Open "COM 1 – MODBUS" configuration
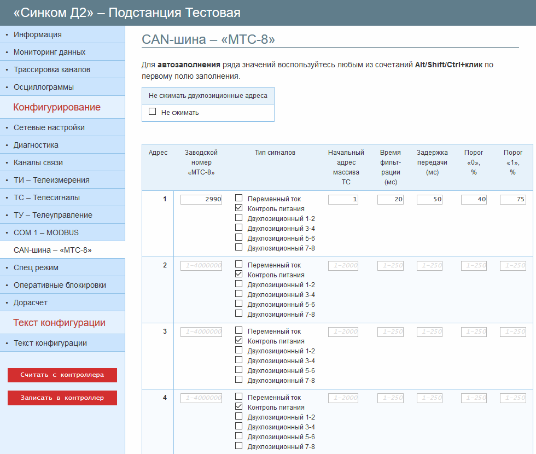 click(x=46, y=232)
